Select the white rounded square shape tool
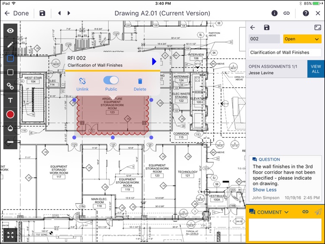The width and height of the screenshot is (325, 244). (x=10, y=72)
